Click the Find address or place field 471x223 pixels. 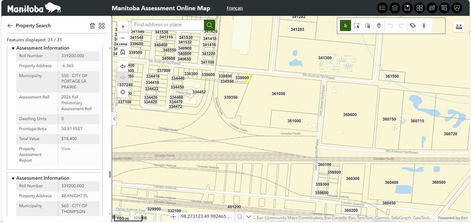tap(167, 25)
